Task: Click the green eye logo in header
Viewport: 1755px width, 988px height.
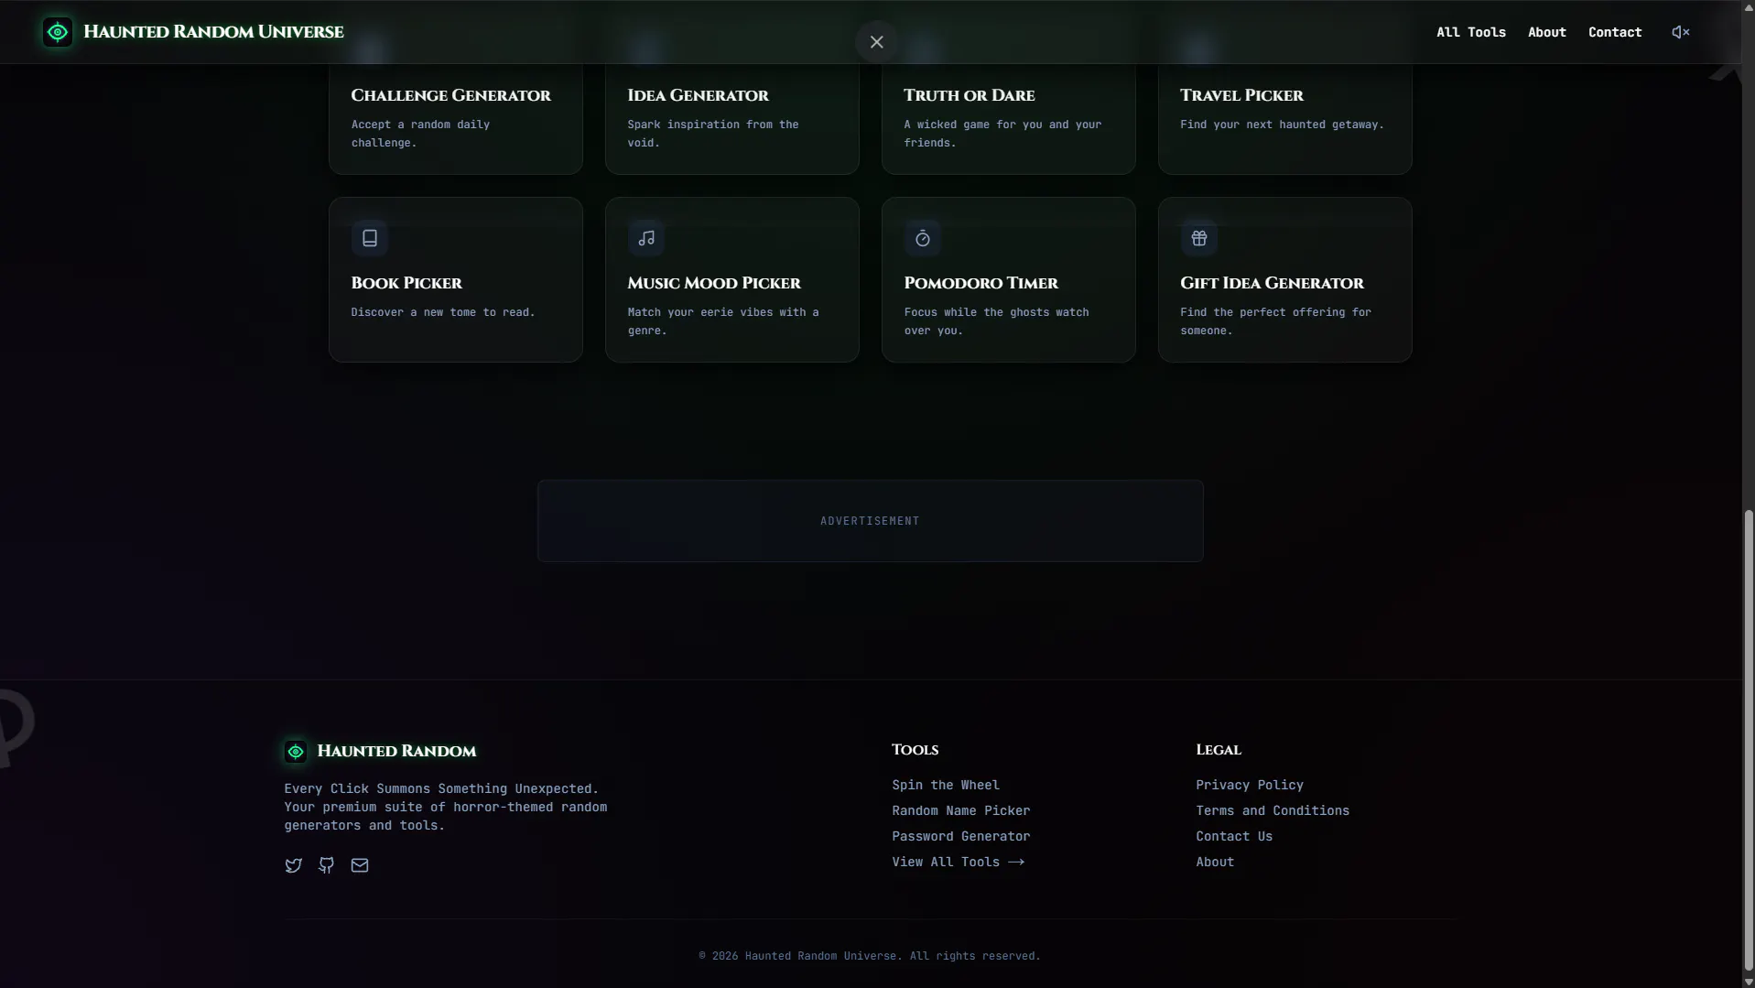Action: point(58,32)
